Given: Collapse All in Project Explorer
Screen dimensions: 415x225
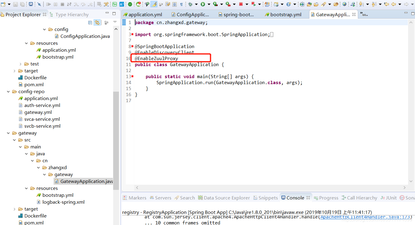Looking at the screenshot, I should coord(90,23).
